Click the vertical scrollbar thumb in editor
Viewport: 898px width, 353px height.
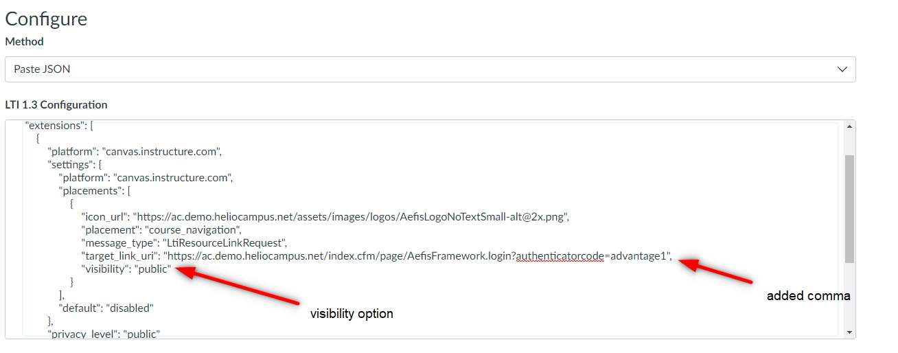850,208
